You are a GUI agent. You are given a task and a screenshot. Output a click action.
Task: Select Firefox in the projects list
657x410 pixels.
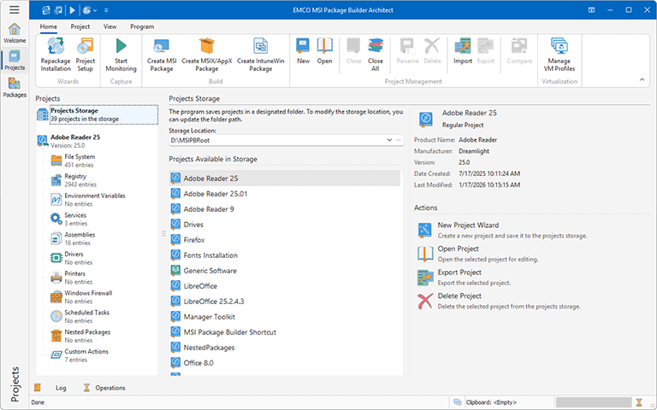click(193, 240)
